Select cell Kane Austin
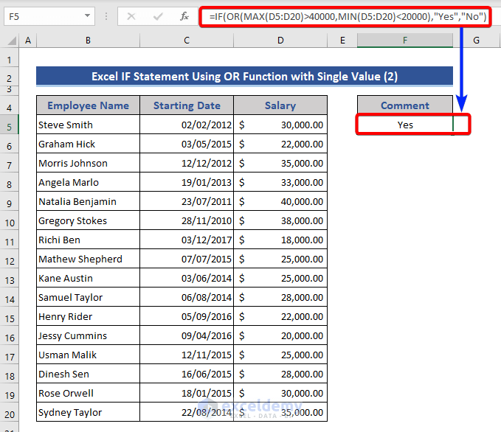The image size is (501, 432). click(89, 278)
